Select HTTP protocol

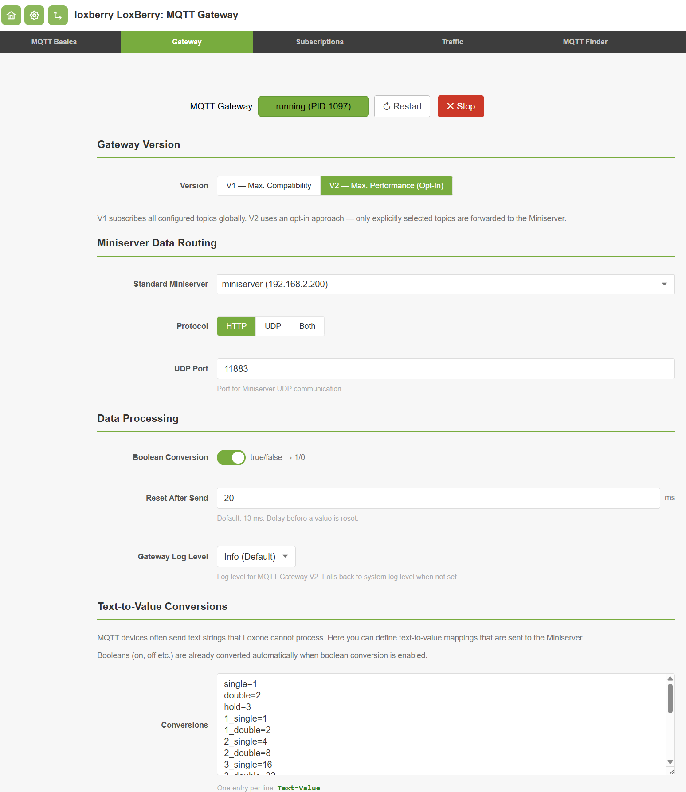[236, 326]
